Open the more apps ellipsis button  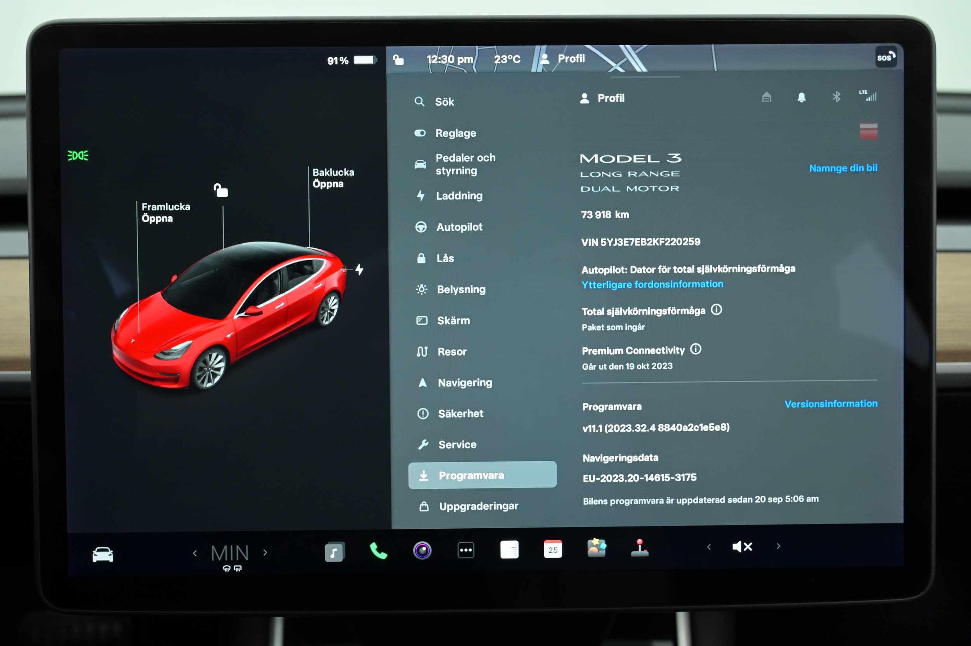tap(466, 550)
